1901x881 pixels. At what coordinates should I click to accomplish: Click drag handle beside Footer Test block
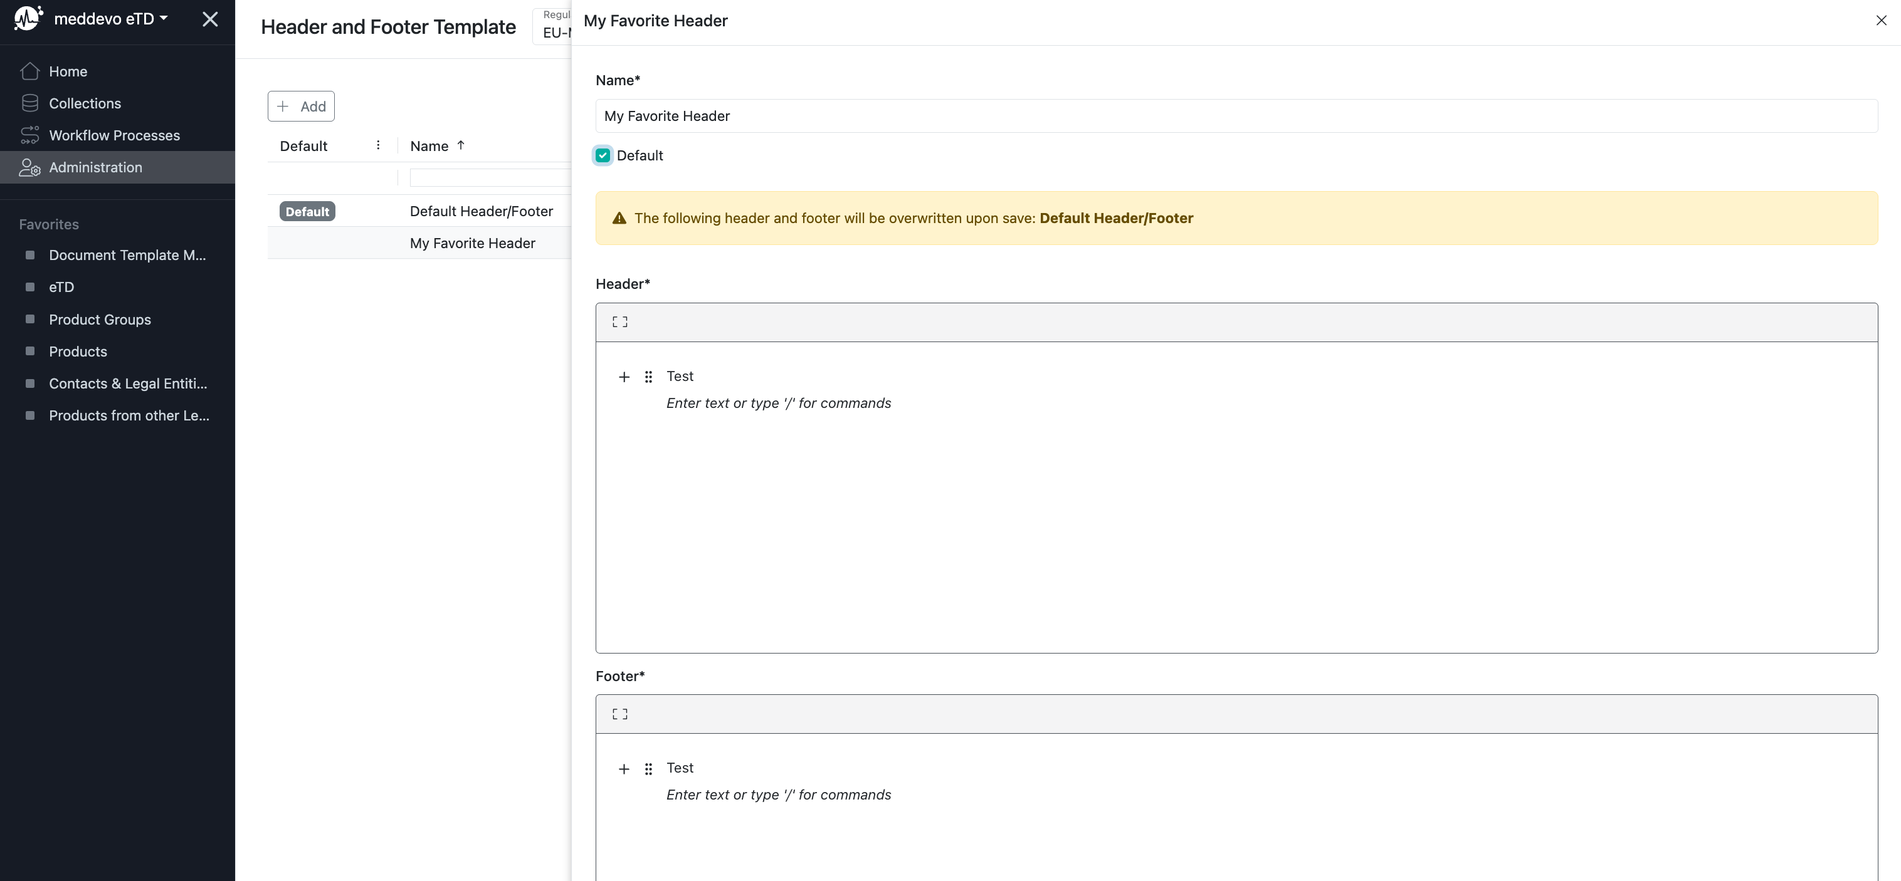(x=648, y=769)
